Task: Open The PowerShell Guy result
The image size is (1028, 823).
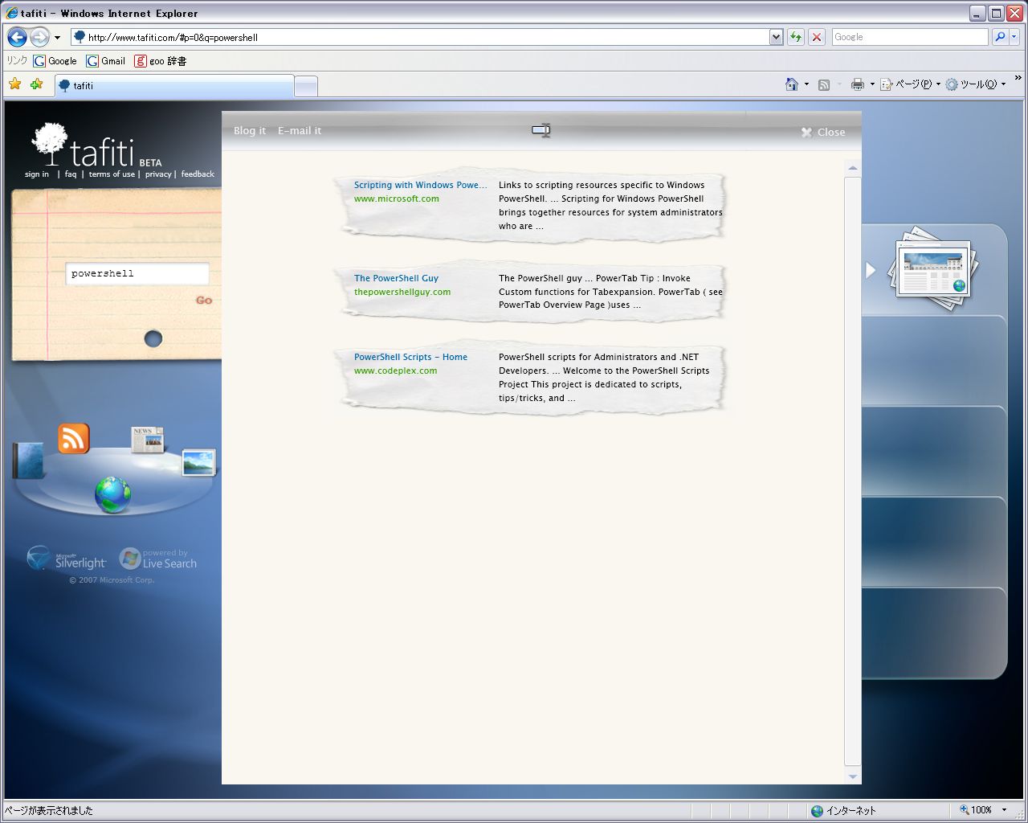Action: pyautogui.click(x=396, y=278)
